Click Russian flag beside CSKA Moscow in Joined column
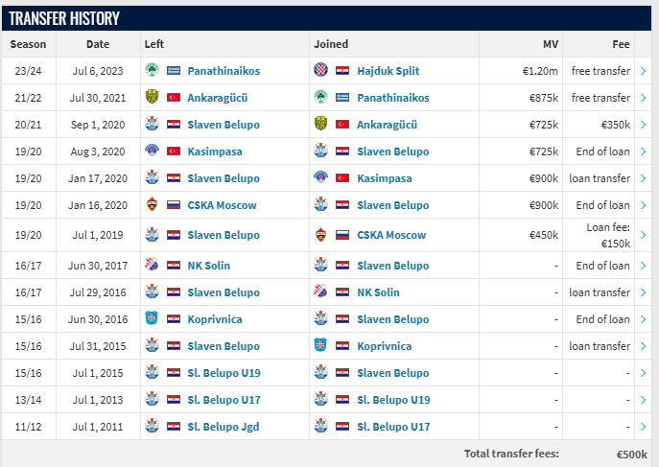659x467 pixels. 342,235
